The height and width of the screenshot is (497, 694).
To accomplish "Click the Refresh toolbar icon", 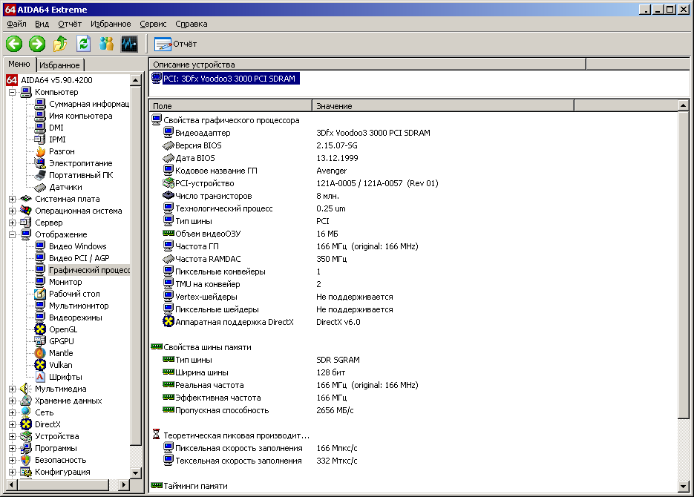I will [x=83, y=44].
